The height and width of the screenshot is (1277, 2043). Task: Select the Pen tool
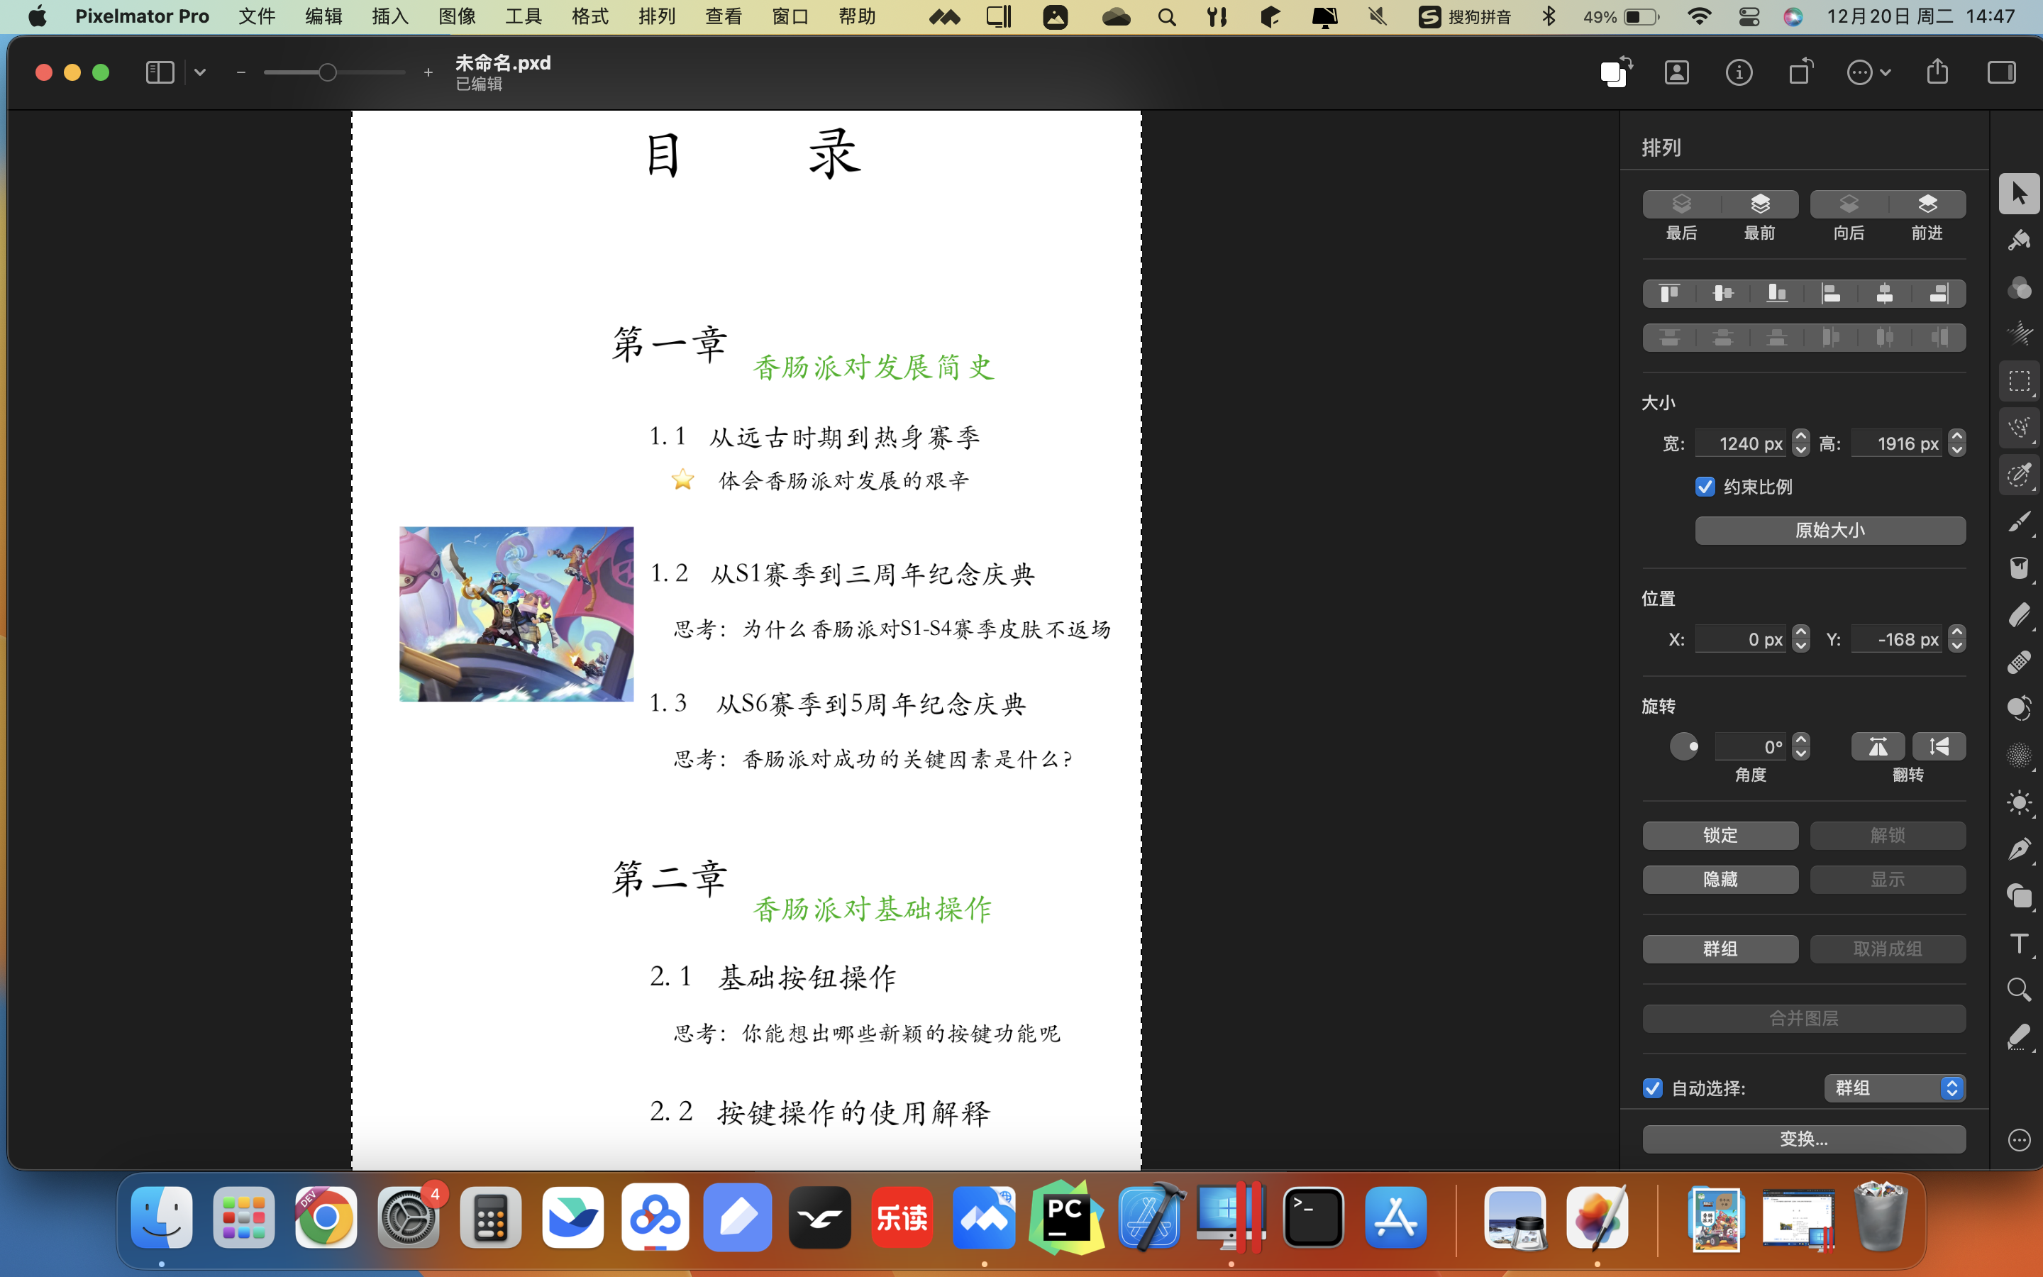pyautogui.click(x=2018, y=848)
